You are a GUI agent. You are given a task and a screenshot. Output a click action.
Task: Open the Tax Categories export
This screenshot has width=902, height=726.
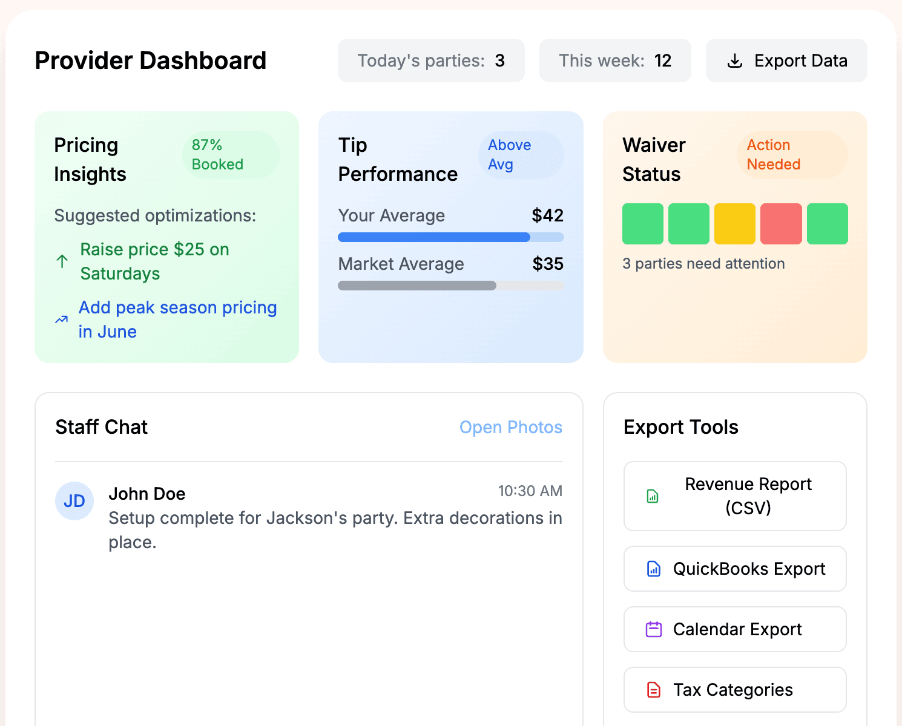click(732, 690)
